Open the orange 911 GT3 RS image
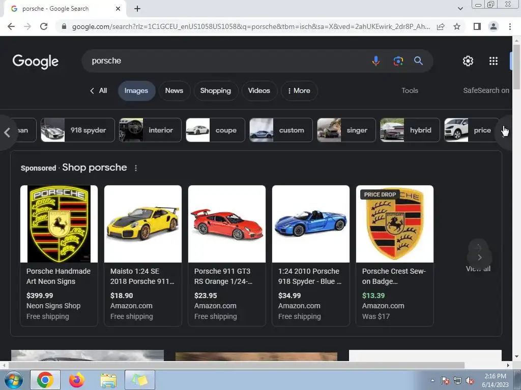This screenshot has height=390, width=521. (227, 224)
